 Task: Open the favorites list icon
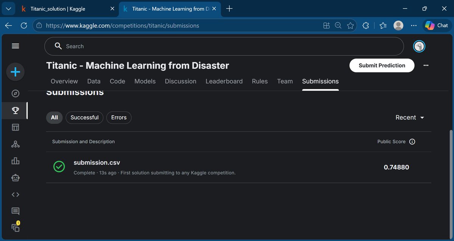pyautogui.click(x=383, y=25)
